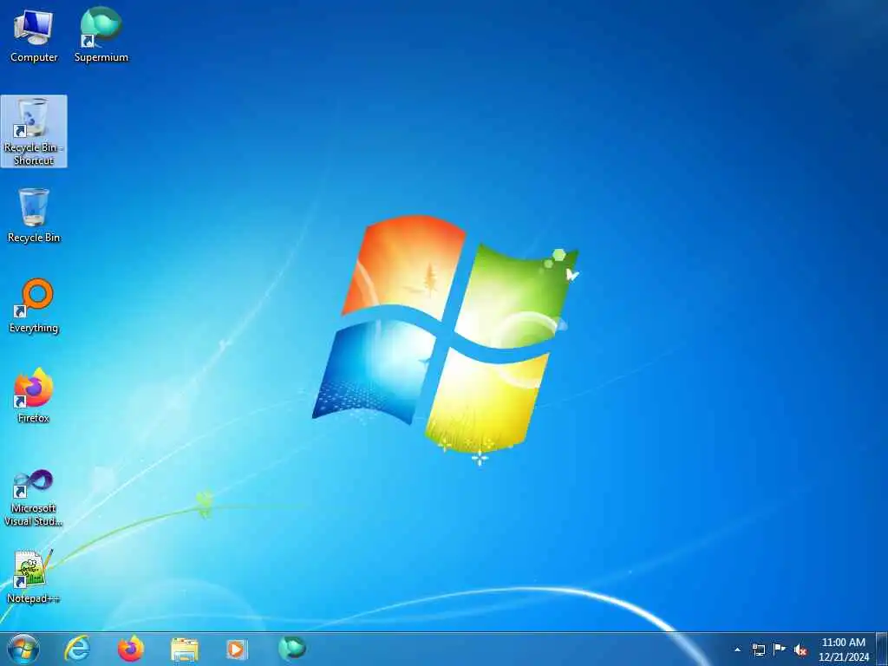Show hidden system tray icons

tap(737, 650)
